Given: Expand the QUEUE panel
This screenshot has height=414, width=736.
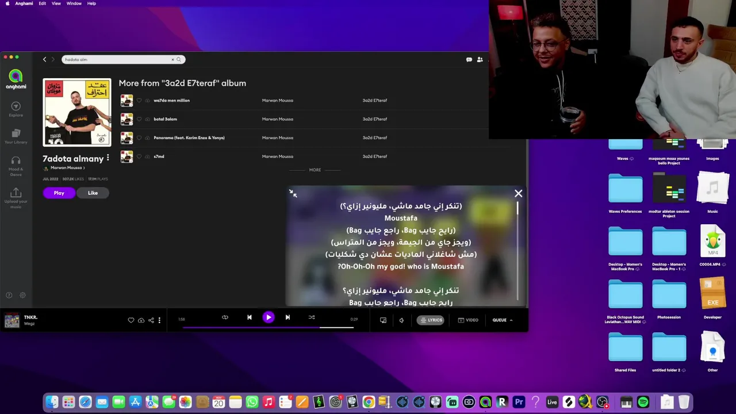Looking at the screenshot, I should (x=503, y=320).
